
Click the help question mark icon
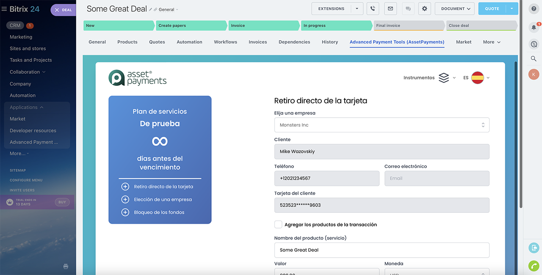(534, 8)
